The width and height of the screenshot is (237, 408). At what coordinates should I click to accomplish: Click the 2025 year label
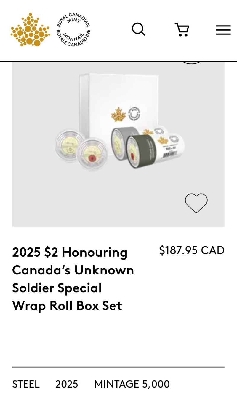tap(67, 384)
